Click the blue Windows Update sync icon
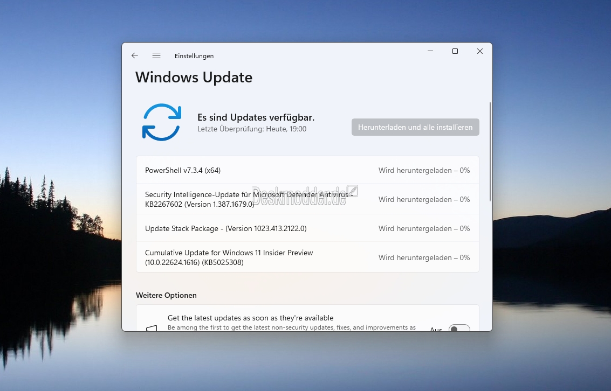The image size is (611, 391). [162, 122]
